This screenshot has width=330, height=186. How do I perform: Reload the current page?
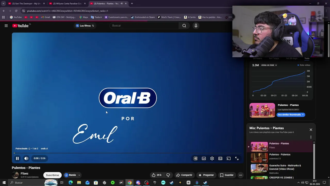pyautogui.click(x=16, y=11)
